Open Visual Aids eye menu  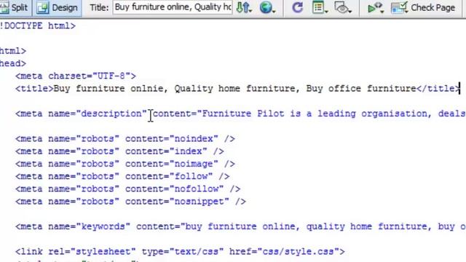(342, 7)
